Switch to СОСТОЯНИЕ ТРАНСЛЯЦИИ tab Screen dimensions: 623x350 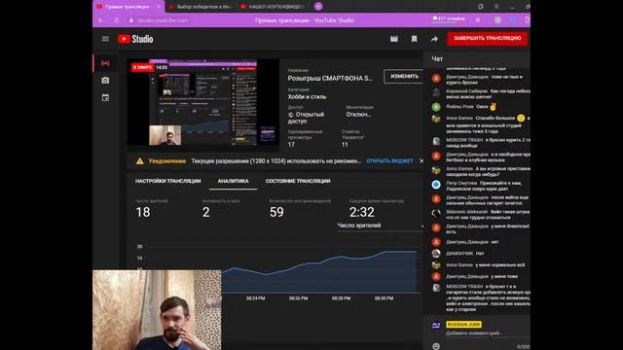(298, 181)
